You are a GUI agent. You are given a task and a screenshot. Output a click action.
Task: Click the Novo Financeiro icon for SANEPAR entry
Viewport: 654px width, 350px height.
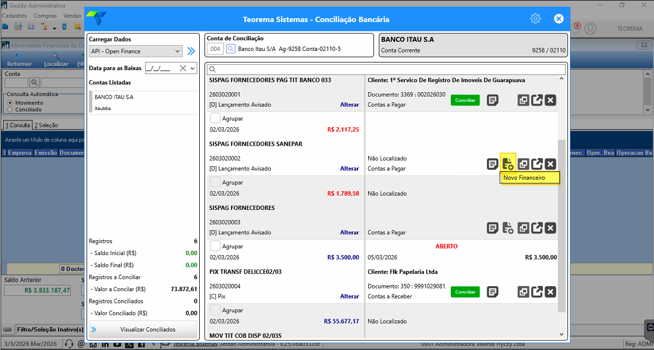(x=508, y=164)
